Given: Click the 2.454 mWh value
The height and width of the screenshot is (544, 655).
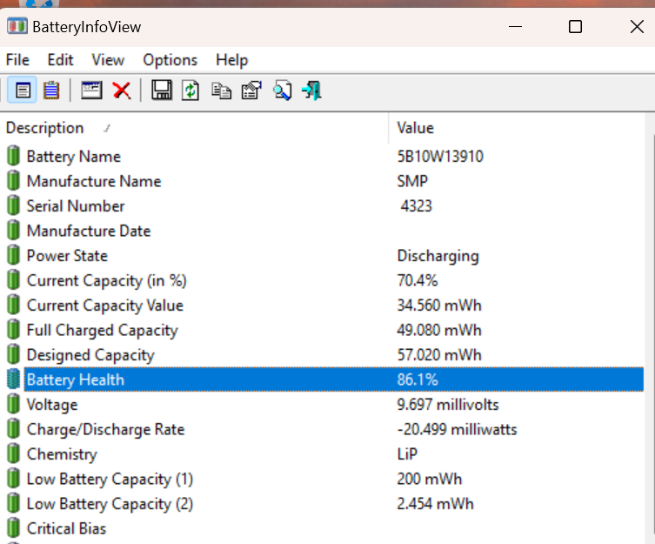Looking at the screenshot, I should click(435, 503).
